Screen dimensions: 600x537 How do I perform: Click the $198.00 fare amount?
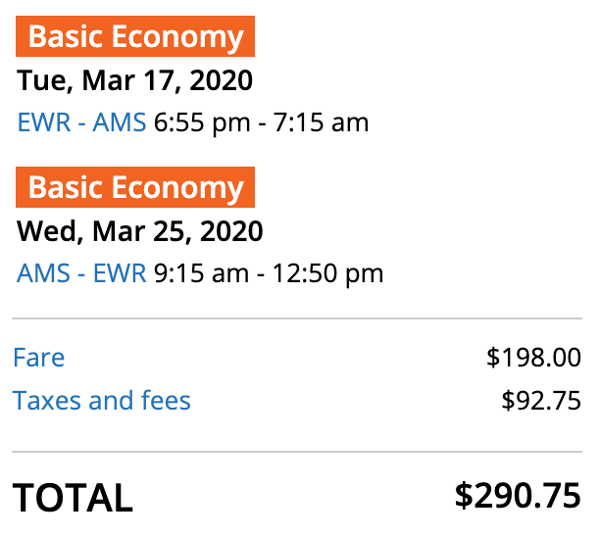pos(533,358)
